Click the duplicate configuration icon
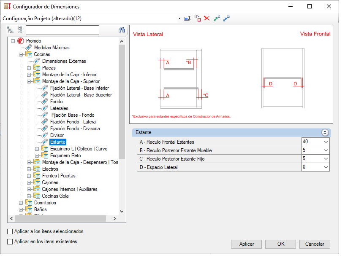The height and width of the screenshot is (260, 345). 197,18
